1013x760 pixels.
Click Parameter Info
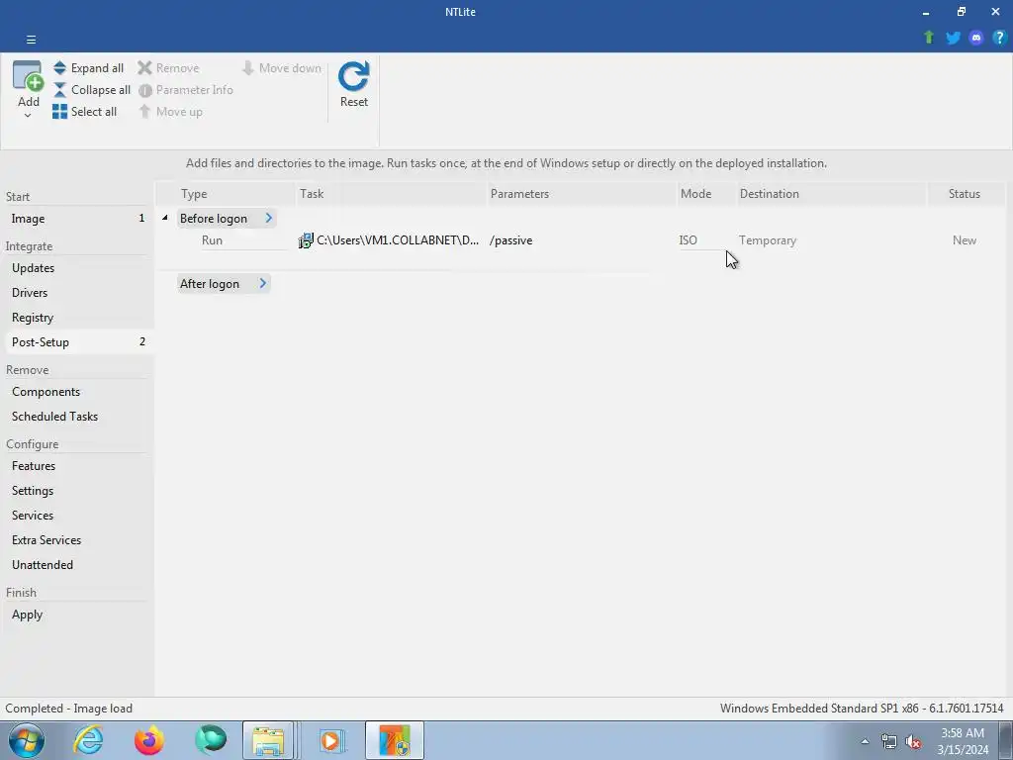point(186,90)
